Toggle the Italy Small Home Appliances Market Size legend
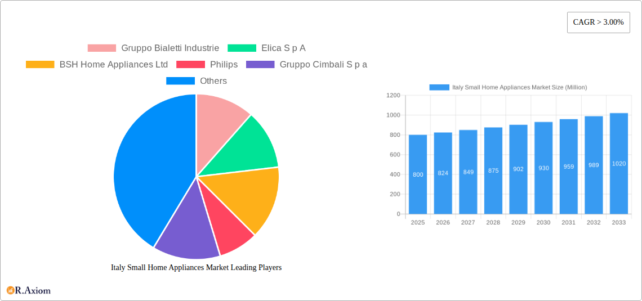Image resolution: width=642 pixels, height=301 pixels. tap(508, 87)
